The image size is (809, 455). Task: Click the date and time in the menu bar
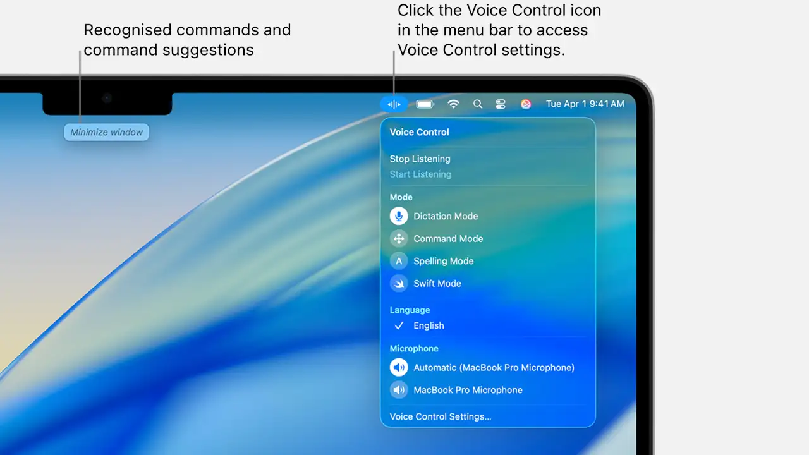coord(585,104)
